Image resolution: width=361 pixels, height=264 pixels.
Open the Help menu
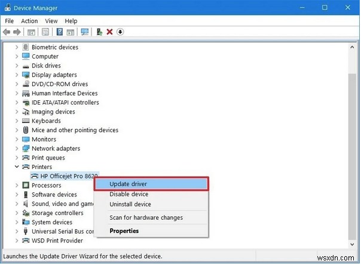[x=71, y=21]
